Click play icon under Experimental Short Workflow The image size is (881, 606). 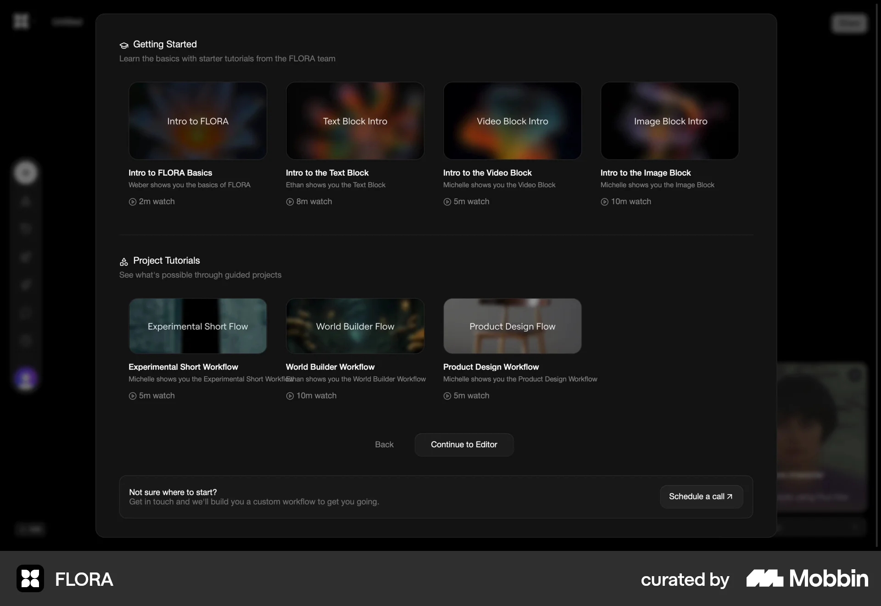(133, 396)
